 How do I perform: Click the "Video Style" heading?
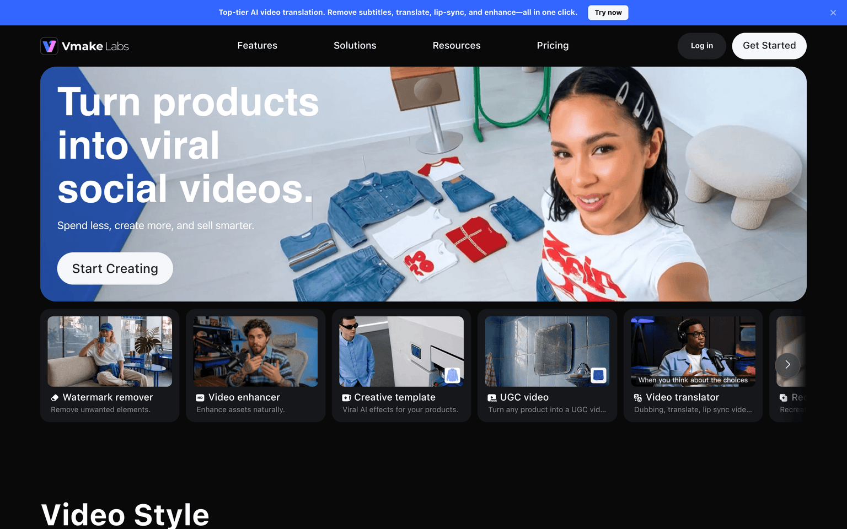point(125,515)
